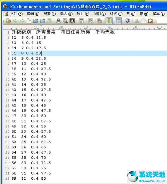The height and width of the screenshot is (184, 167).
Task: Paste using the clipboard icon
Action: [150, 21]
